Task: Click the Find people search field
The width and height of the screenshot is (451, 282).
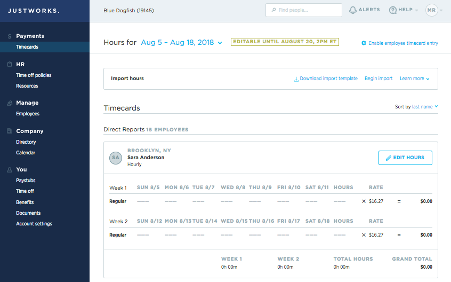Action: tap(304, 10)
